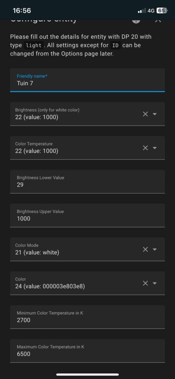Clear the Color DP selection X icon

(x=145, y=283)
